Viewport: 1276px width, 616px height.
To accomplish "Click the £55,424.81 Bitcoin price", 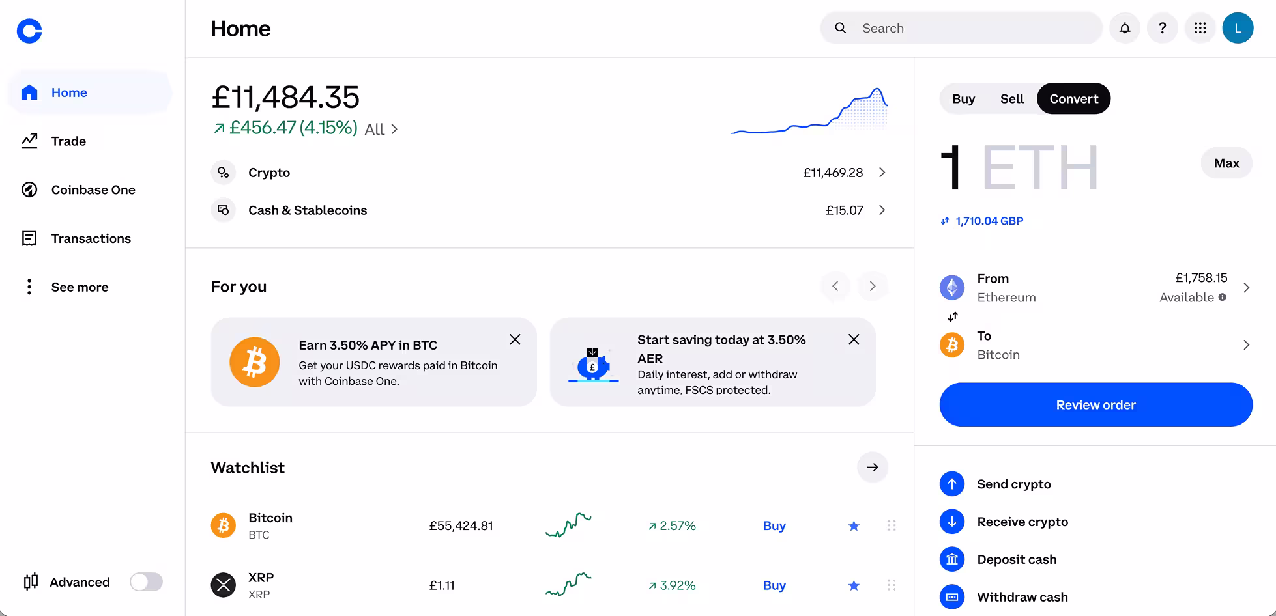I will click(x=461, y=526).
